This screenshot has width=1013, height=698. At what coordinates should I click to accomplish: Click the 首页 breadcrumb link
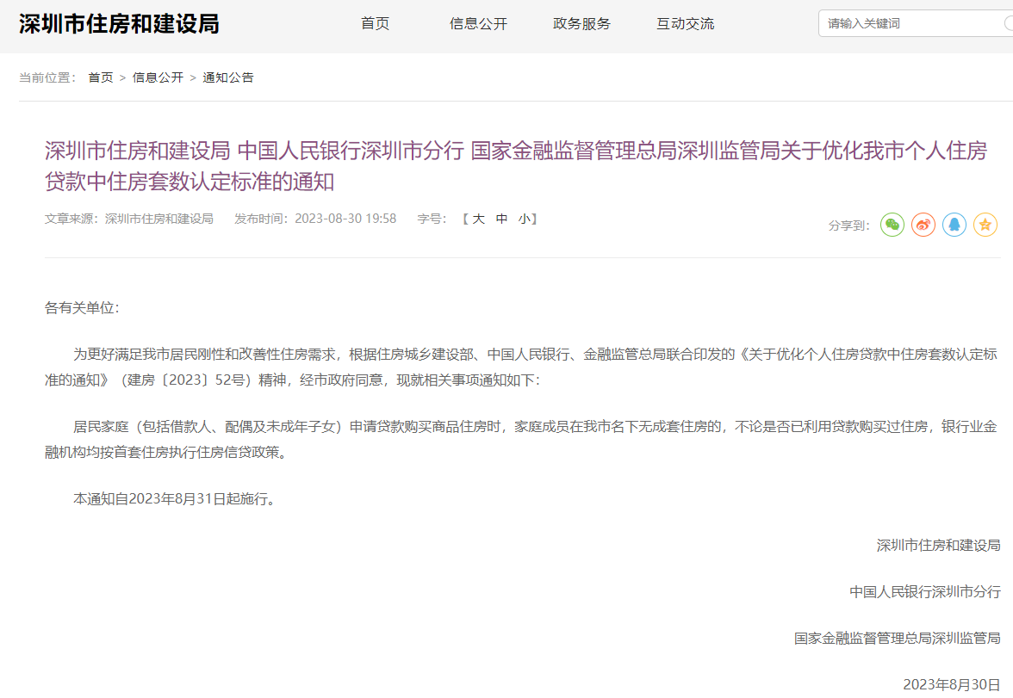[100, 77]
